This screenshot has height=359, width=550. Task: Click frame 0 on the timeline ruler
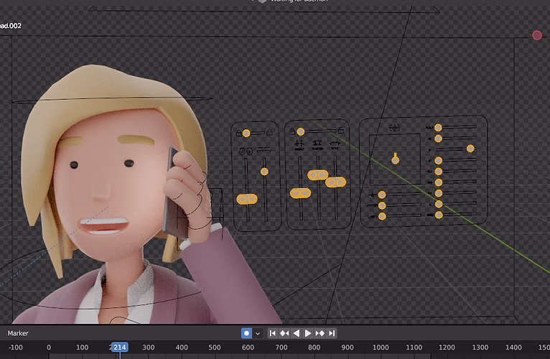pos(49,347)
